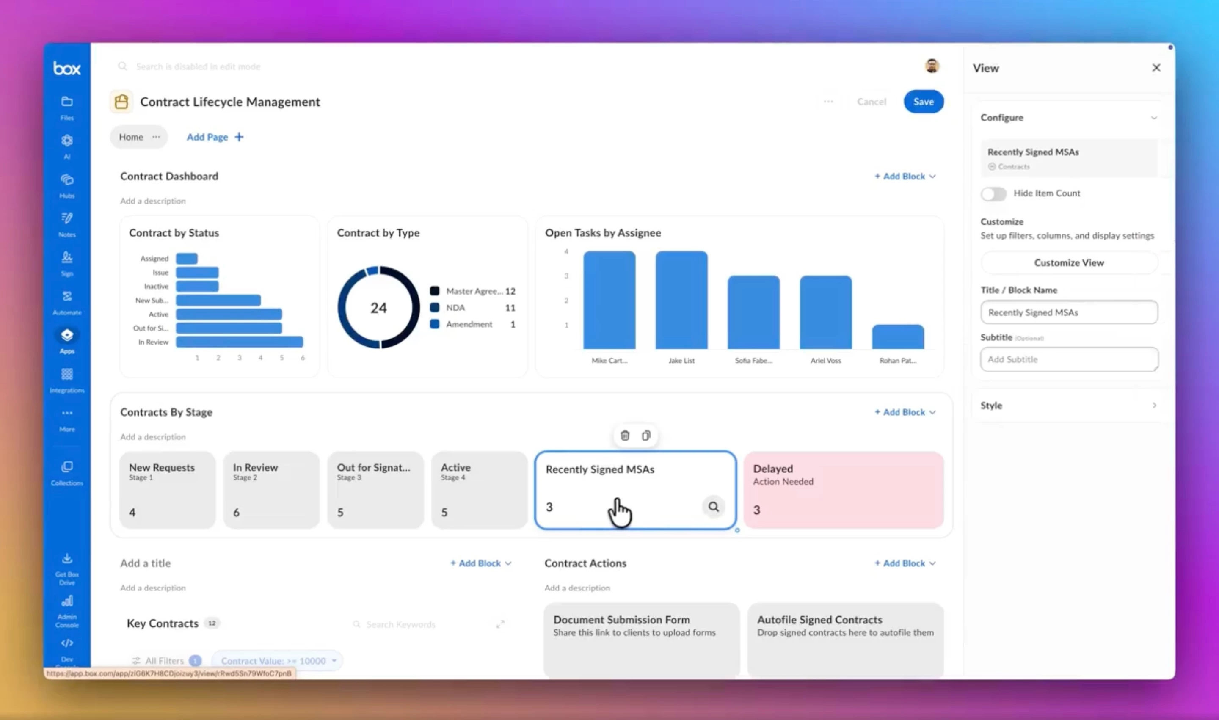Click the Mike Cart... bar in Open Tasks
The height and width of the screenshot is (720, 1219).
[x=609, y=300]
